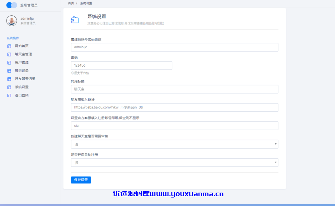This screenshot has width=335, height=206.
Task: Click the 必须大于六位 hint text
Action: pyautogui.click(x=80, y=73)
